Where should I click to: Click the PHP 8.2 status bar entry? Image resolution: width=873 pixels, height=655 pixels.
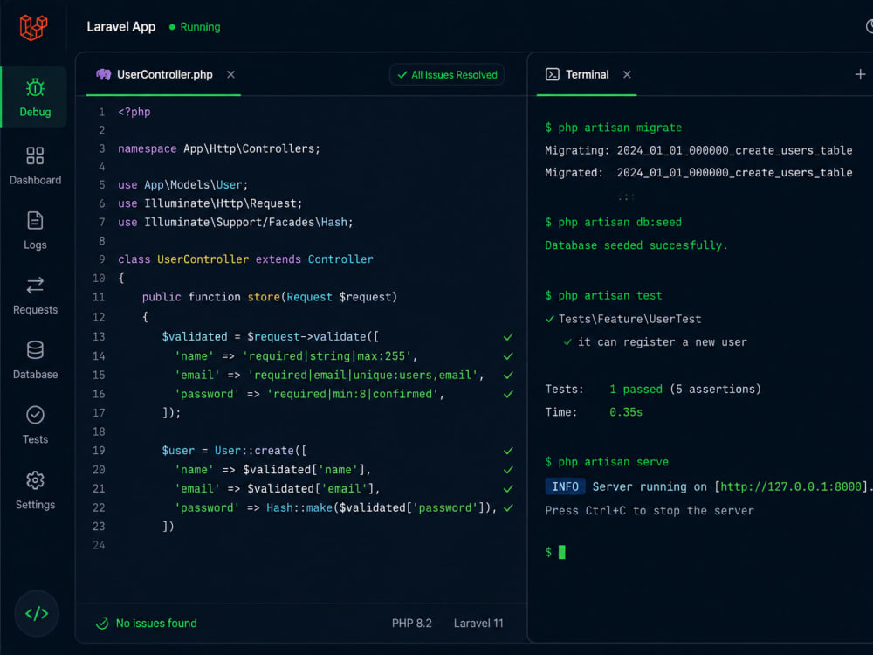411,624
